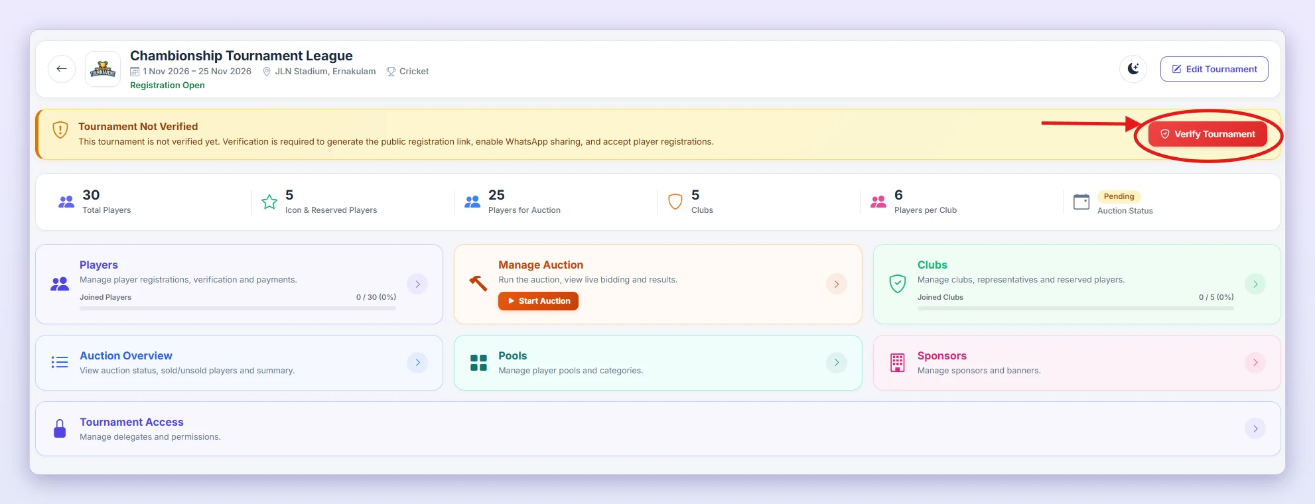Click the Sponsors building icon

point(898,363)
